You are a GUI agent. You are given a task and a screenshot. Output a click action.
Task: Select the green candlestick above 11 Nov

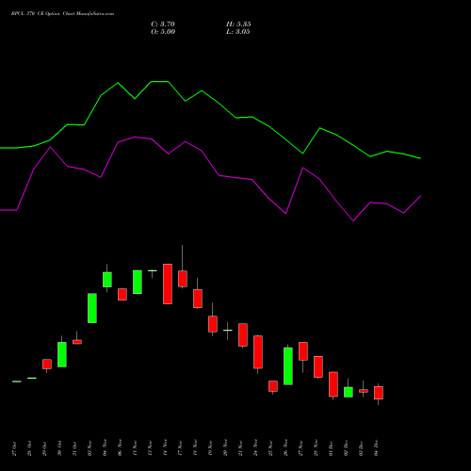tap(138, 282)
